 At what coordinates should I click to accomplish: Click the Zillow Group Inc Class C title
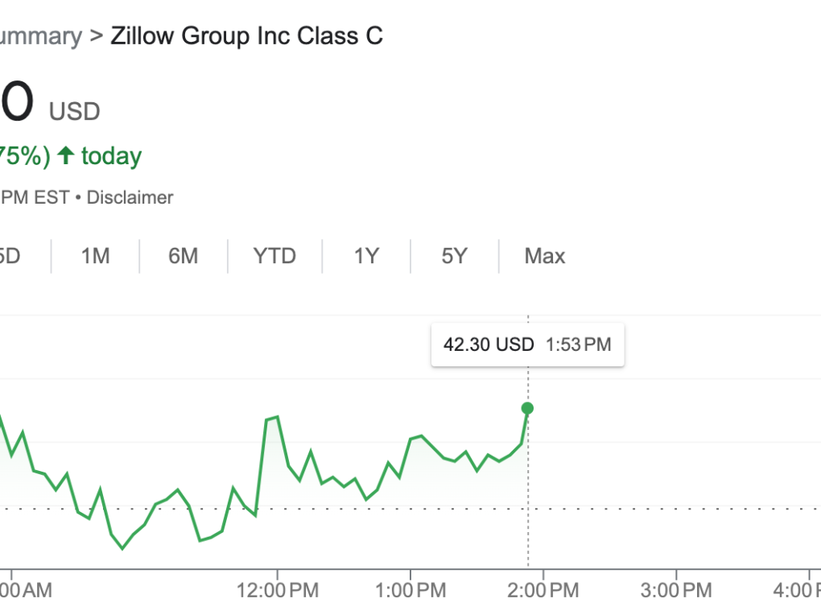click(x=246, y=36)
